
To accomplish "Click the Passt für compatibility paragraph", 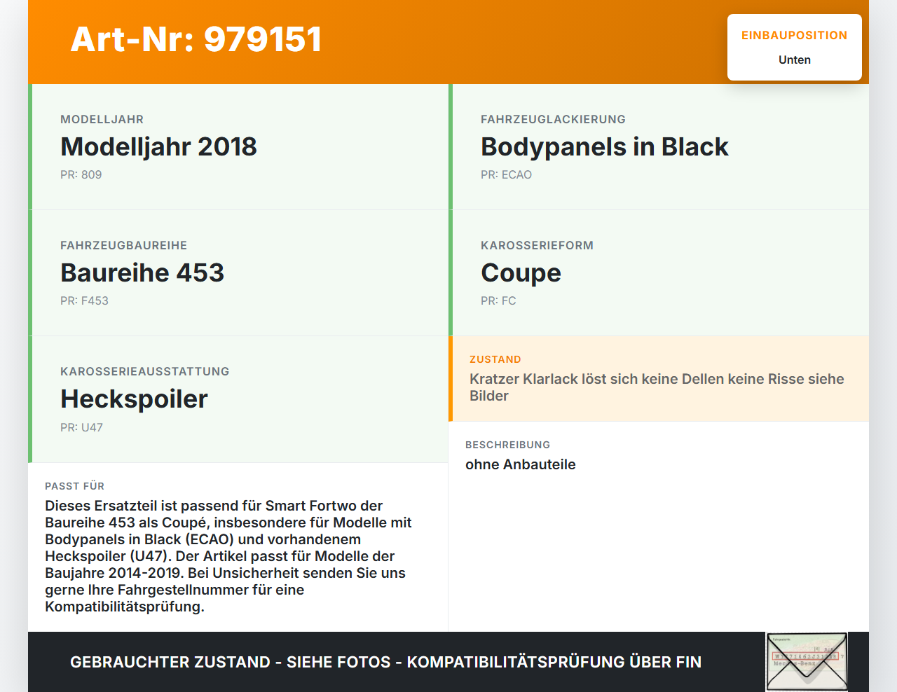I will 228,556.
